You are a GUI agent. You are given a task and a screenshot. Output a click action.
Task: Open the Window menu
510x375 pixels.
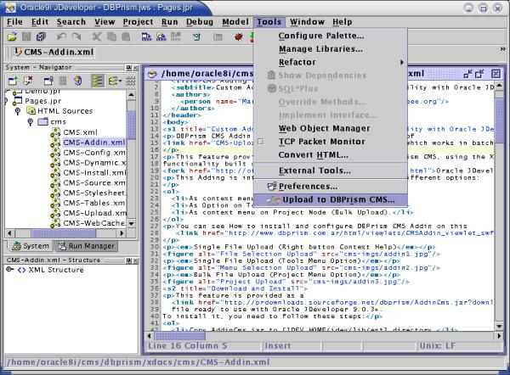(x=308, y=22)
